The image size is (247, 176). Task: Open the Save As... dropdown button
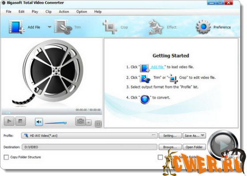(x=194, y=135)
